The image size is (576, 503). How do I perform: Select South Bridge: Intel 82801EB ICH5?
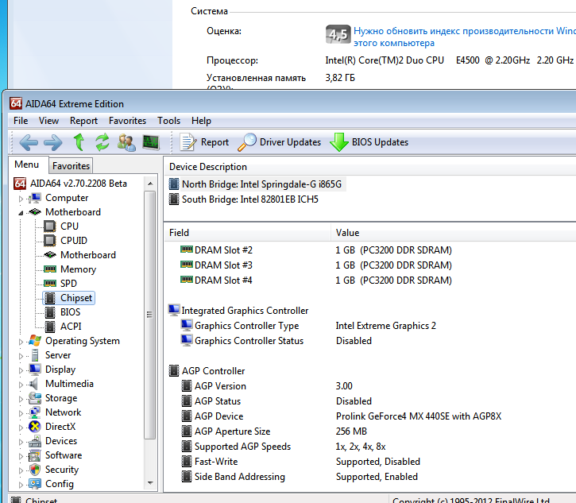[x=249, y=199]
